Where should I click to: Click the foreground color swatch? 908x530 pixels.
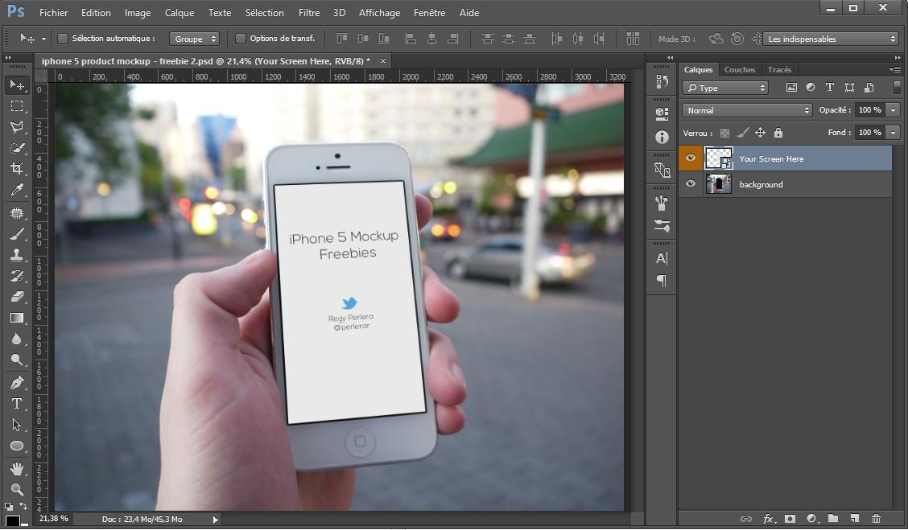pyautogui.click(x=12, y=520)
